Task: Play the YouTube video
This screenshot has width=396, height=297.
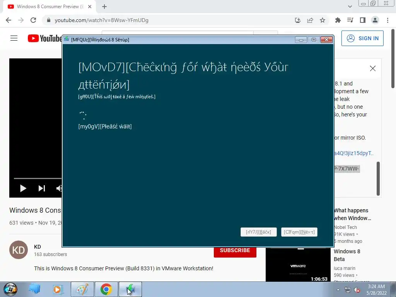Action: pos(23,188)
